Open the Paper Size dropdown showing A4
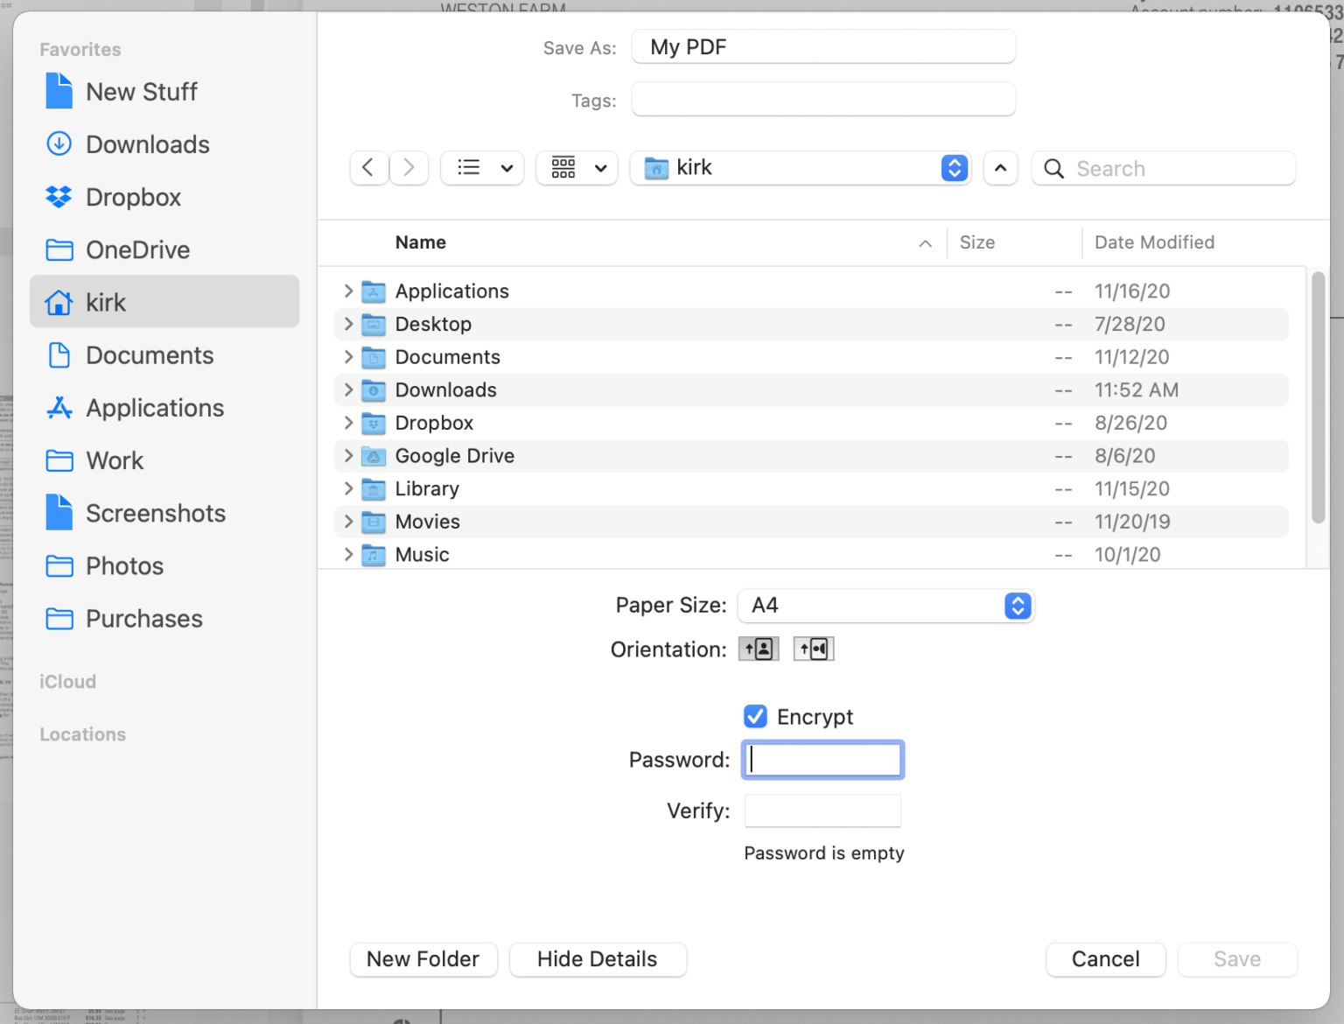The height and width of the screenshot is (1024, 1344). (x=885, y=605)
